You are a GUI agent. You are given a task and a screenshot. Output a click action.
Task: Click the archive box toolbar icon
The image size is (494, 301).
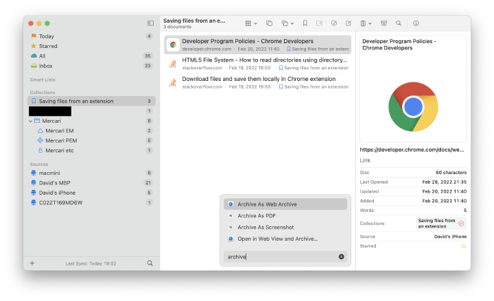(384, 23)
